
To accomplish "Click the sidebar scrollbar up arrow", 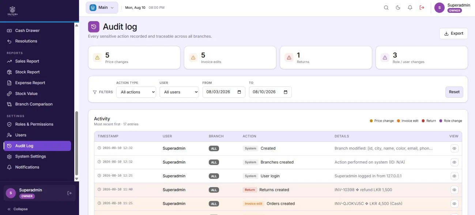I will (x=76, y=26).
